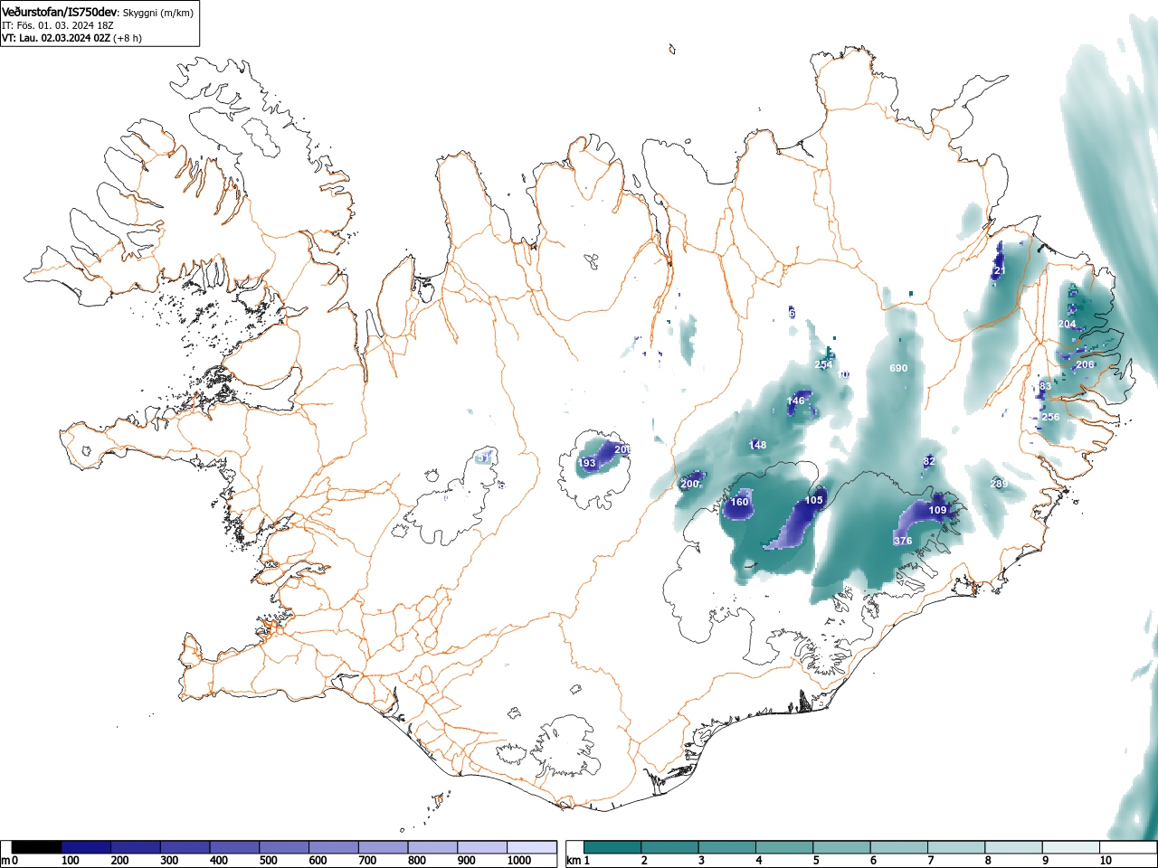Click the 100 tick label in meter legend
The image size is (1158, 868).
(x=71, y=861)
